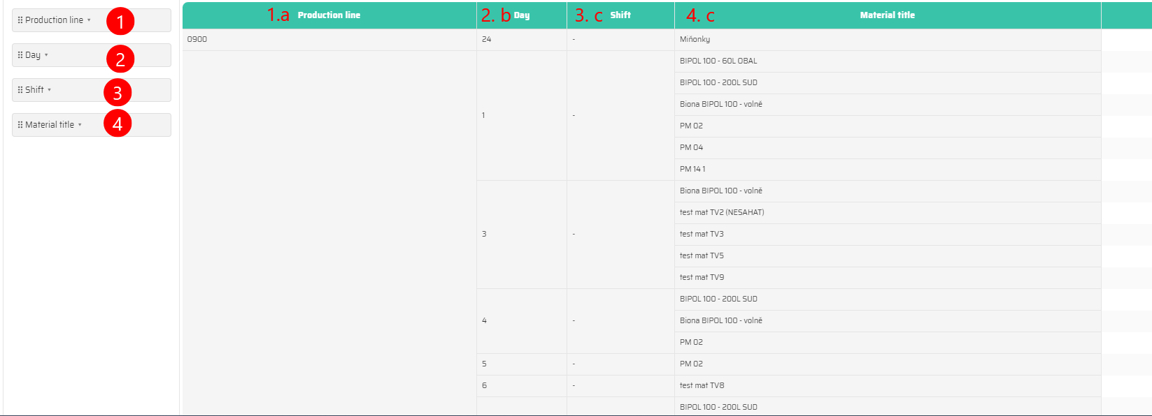Expand the Day chip dropdown arrow

[46, 55]
